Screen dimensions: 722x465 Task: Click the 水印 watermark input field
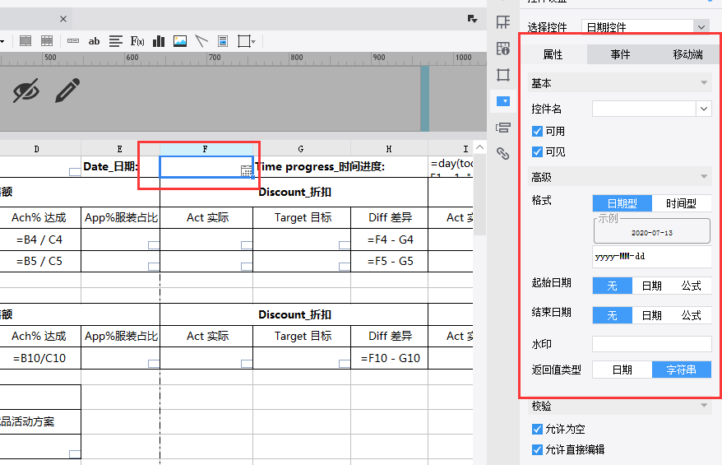(x=652, y=344)
